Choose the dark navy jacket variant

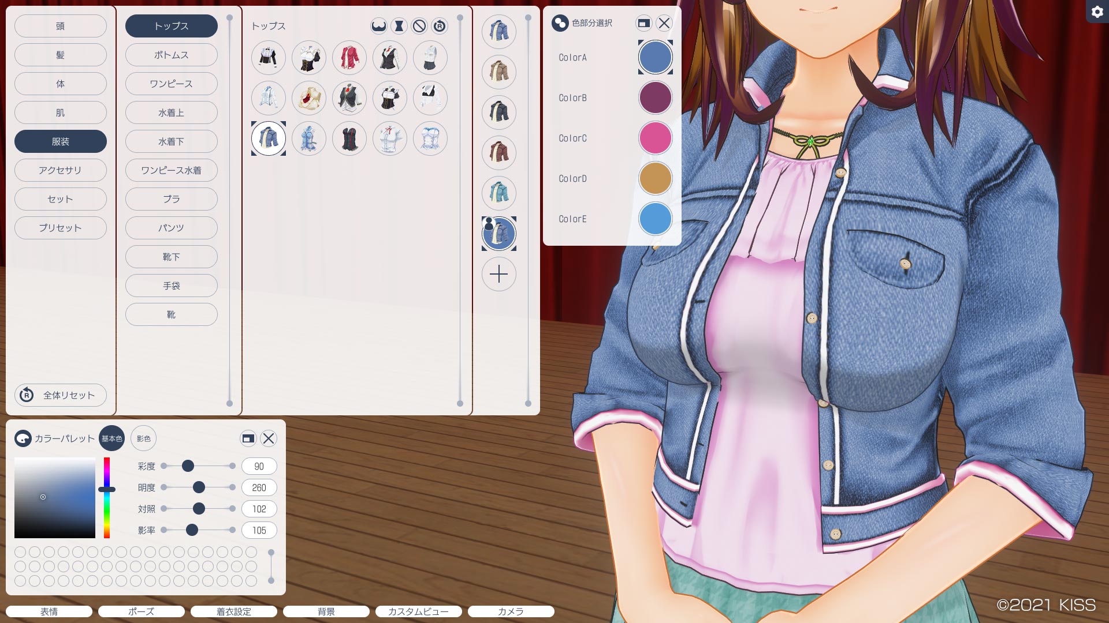coord(499,112)
